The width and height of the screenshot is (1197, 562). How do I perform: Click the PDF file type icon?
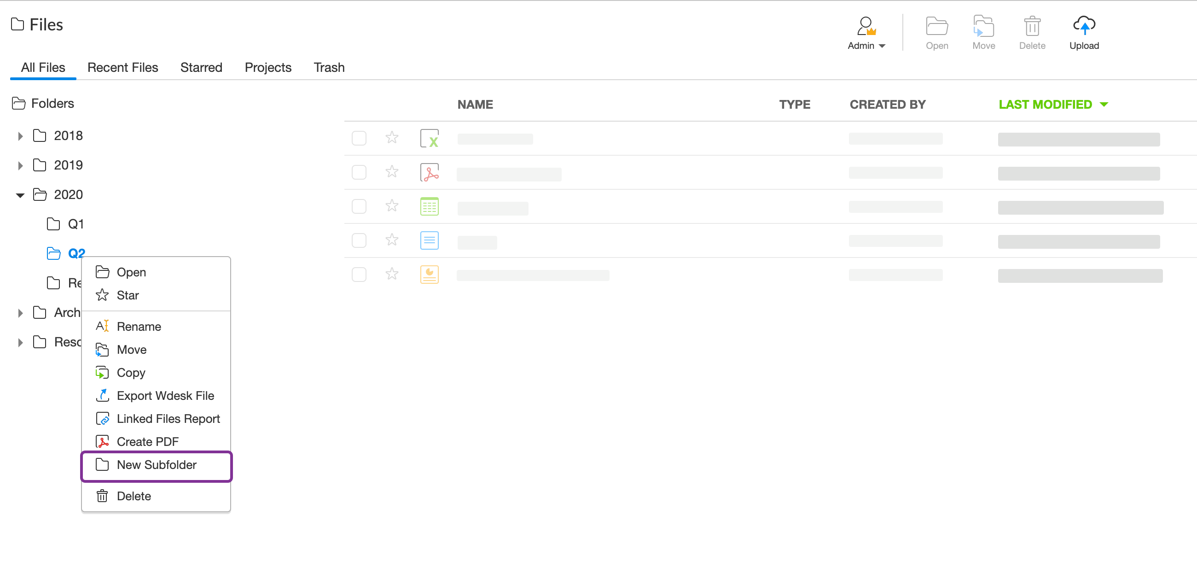coord(429,172)
